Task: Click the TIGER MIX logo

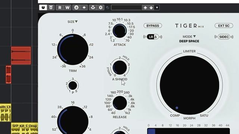Action: (189, 26)
